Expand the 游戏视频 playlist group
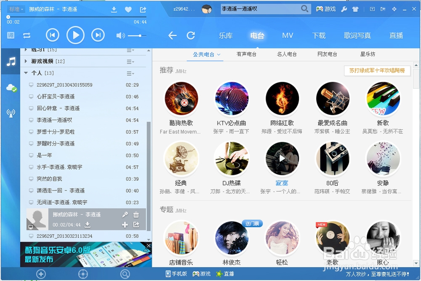The image size is (421, 281). (x=26, y=61)
